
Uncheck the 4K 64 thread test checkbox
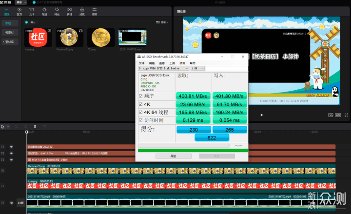click(140, 112)
